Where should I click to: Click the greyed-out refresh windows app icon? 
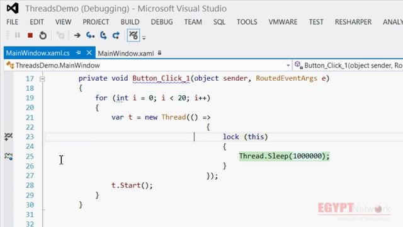click(60, 35)
